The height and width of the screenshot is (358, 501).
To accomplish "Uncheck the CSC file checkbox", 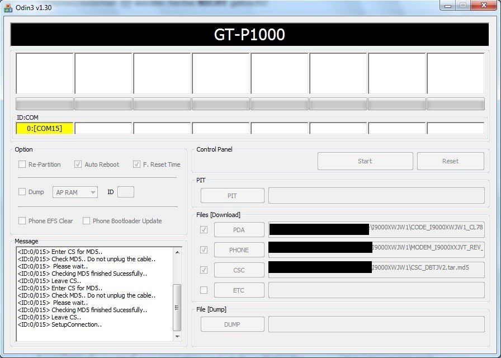I will coord(204,270).
